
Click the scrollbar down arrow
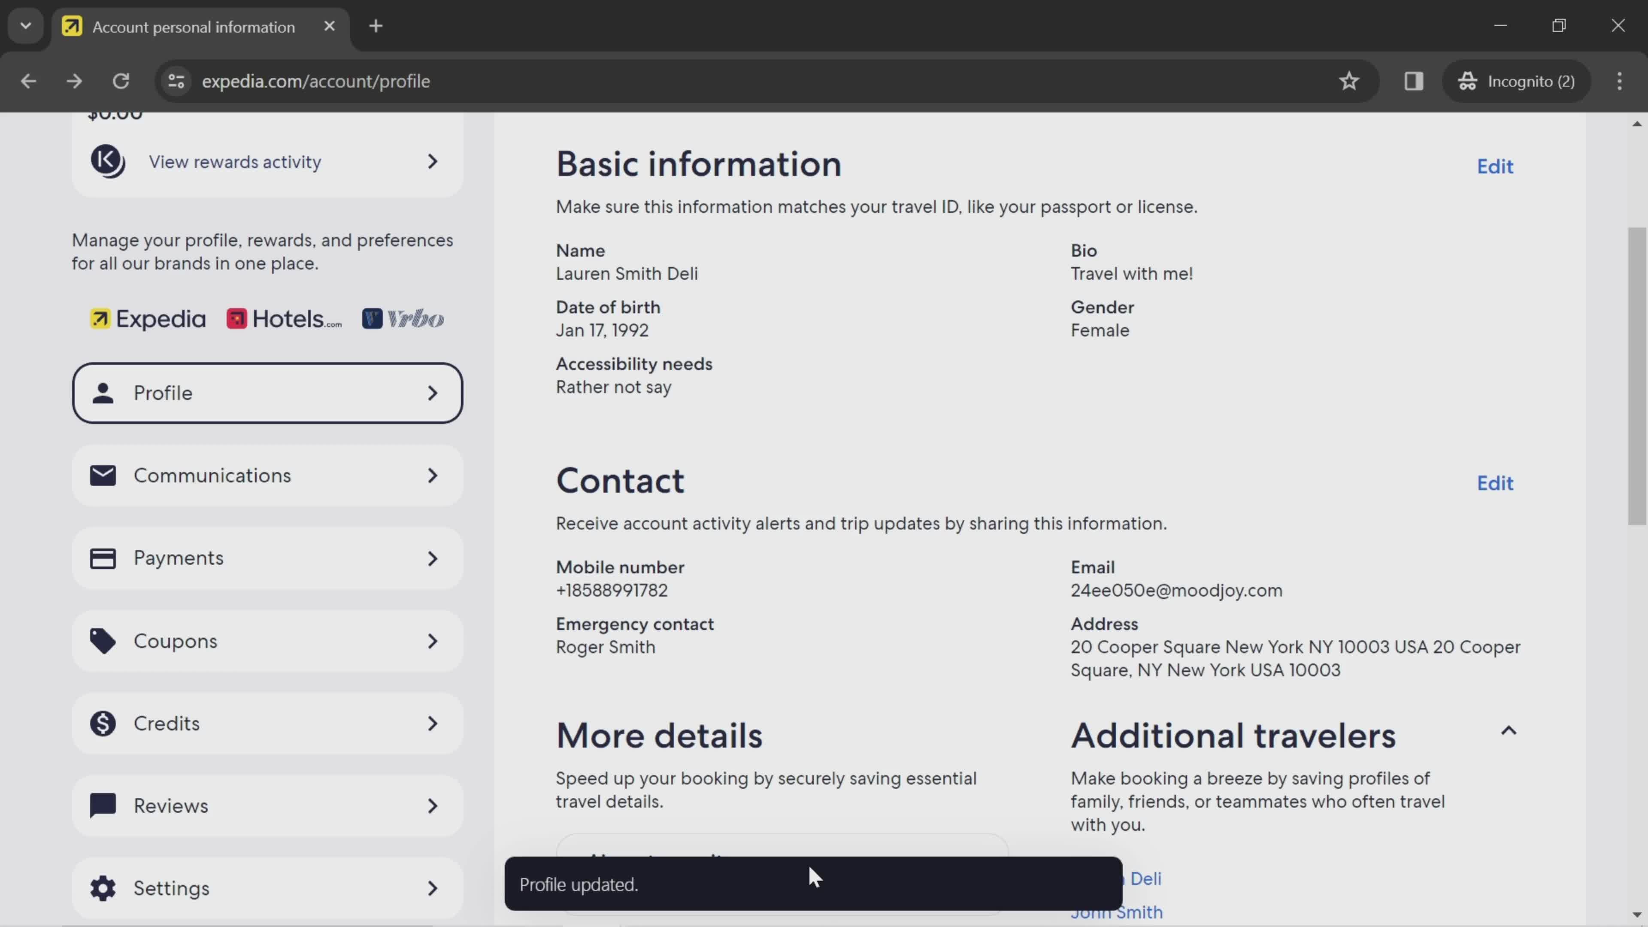1636,915
